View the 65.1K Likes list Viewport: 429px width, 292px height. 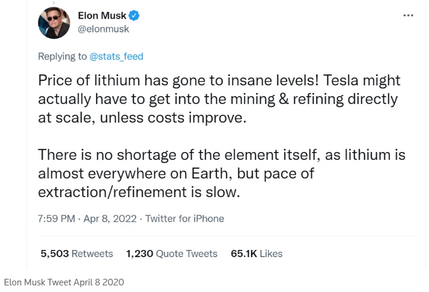tap(257, 254)
